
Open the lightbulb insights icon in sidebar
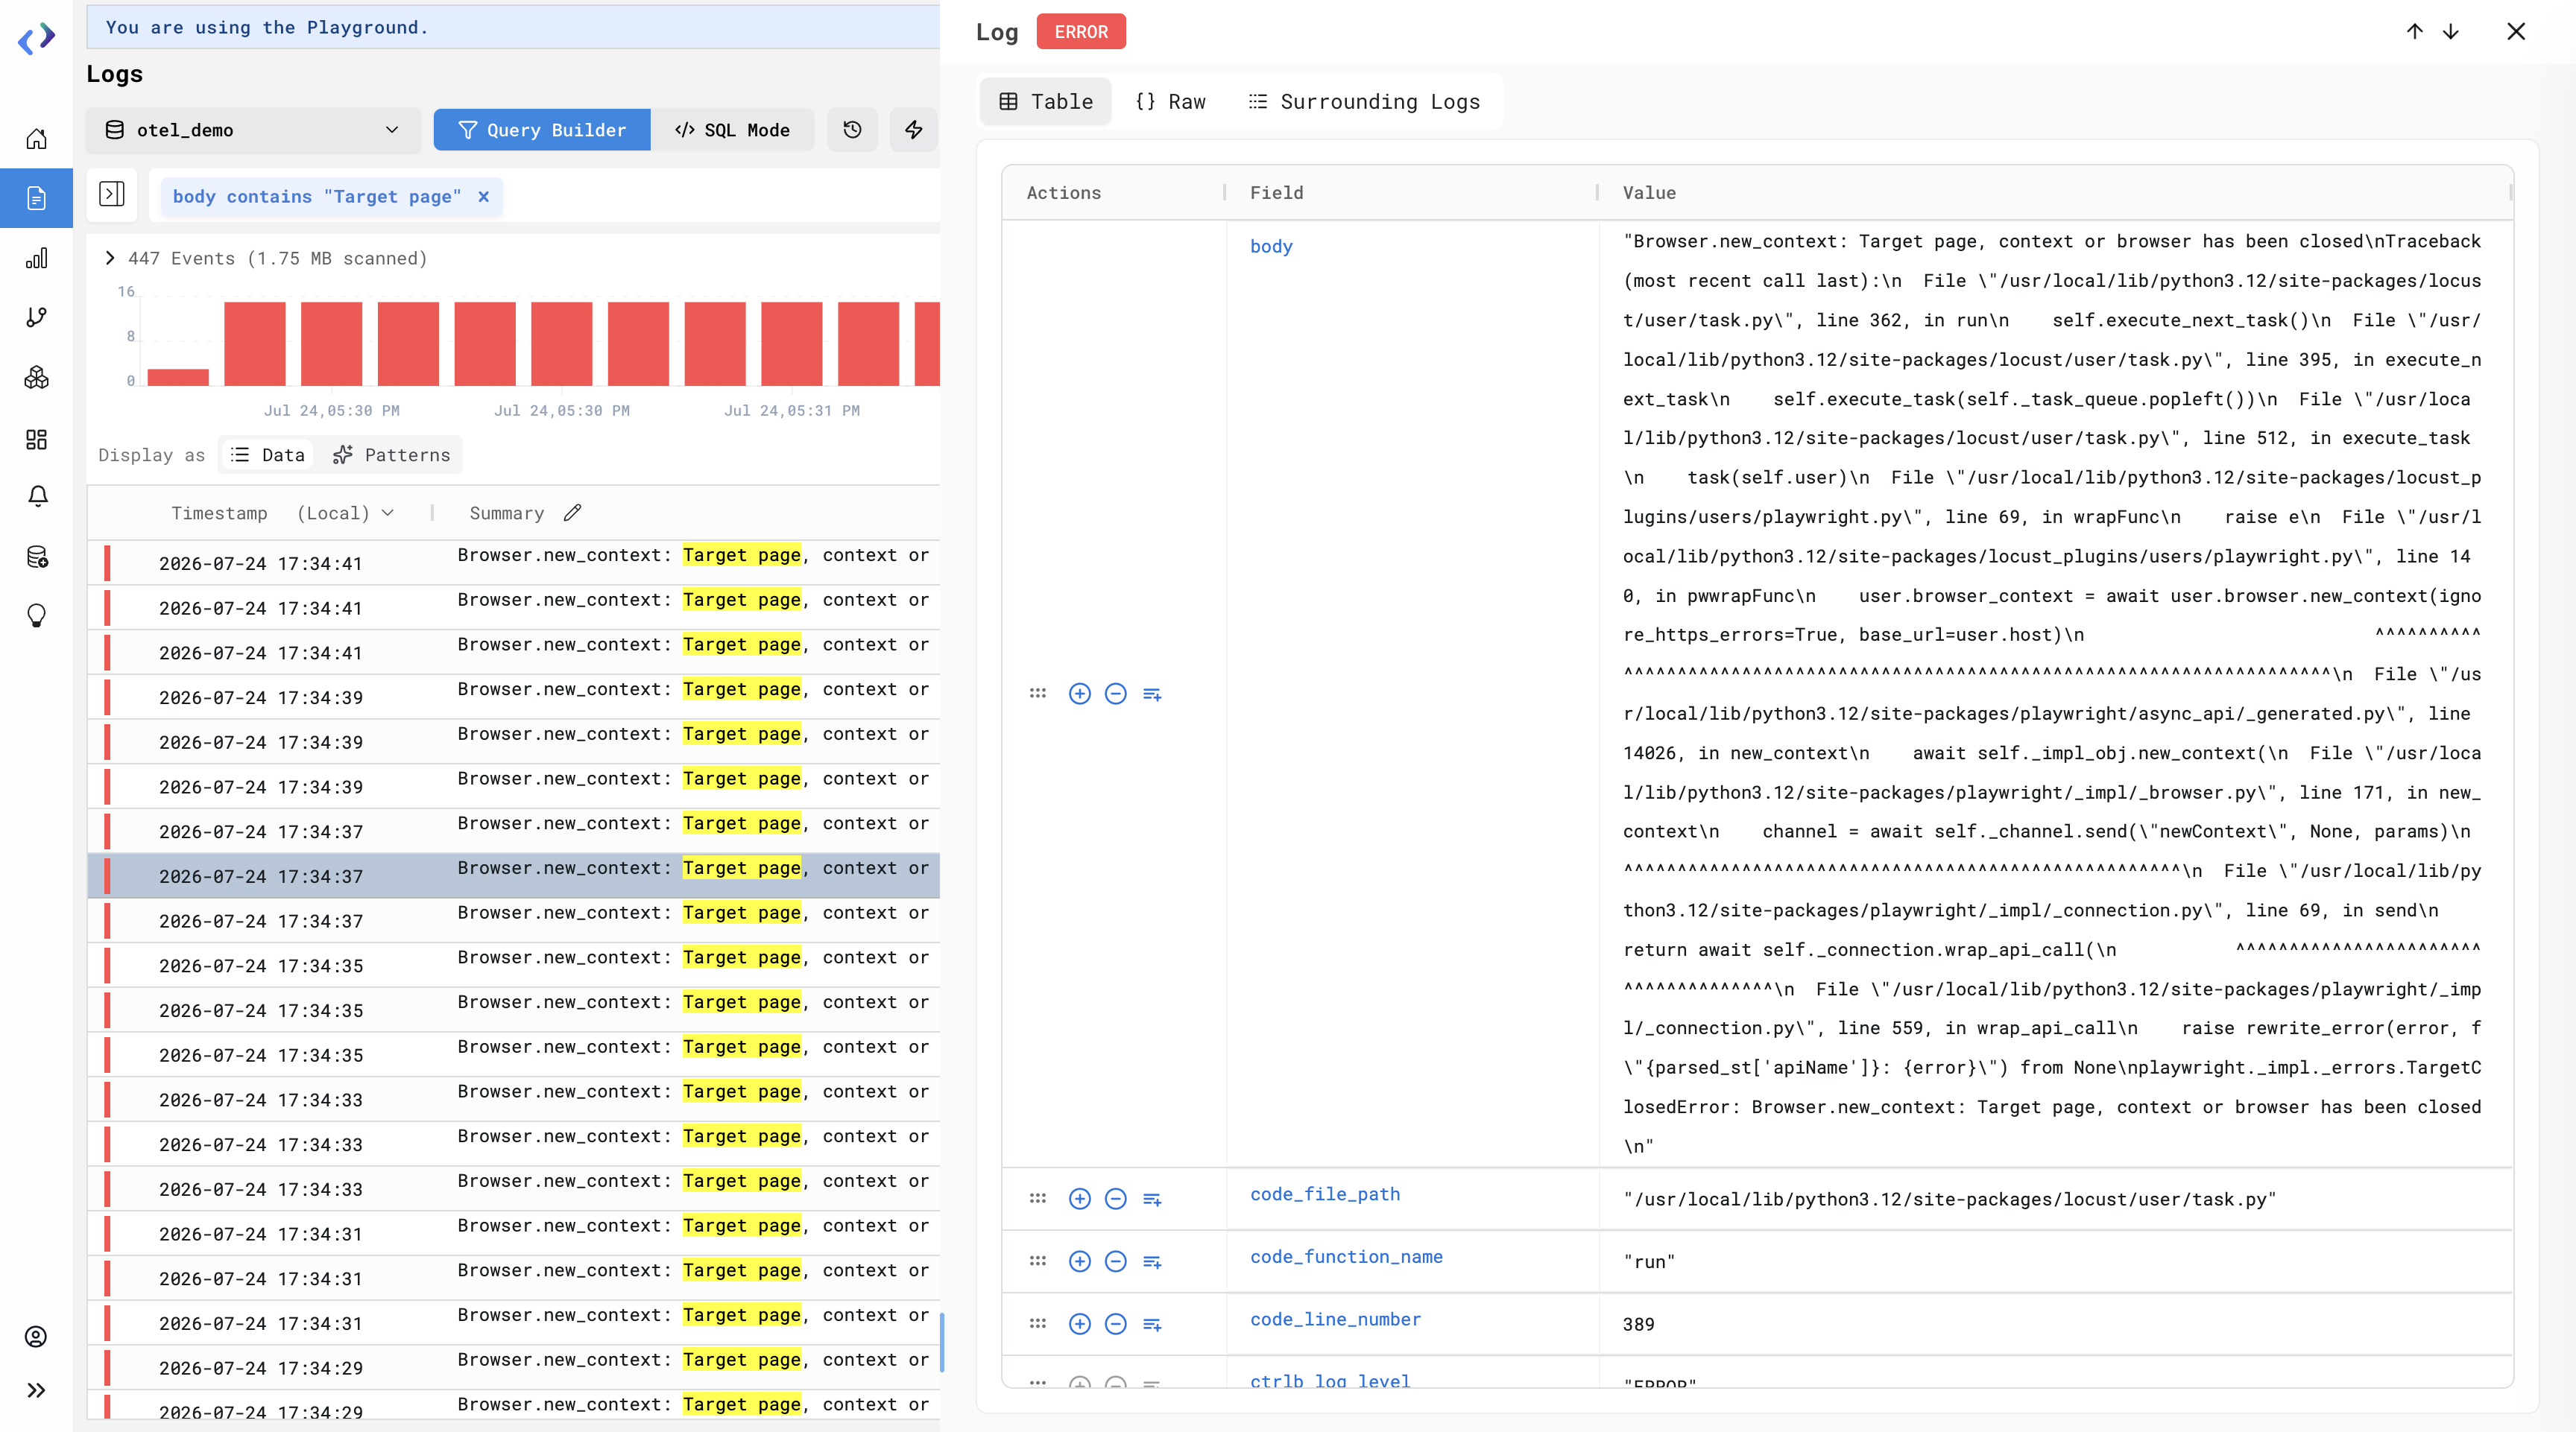pos(36,615)
